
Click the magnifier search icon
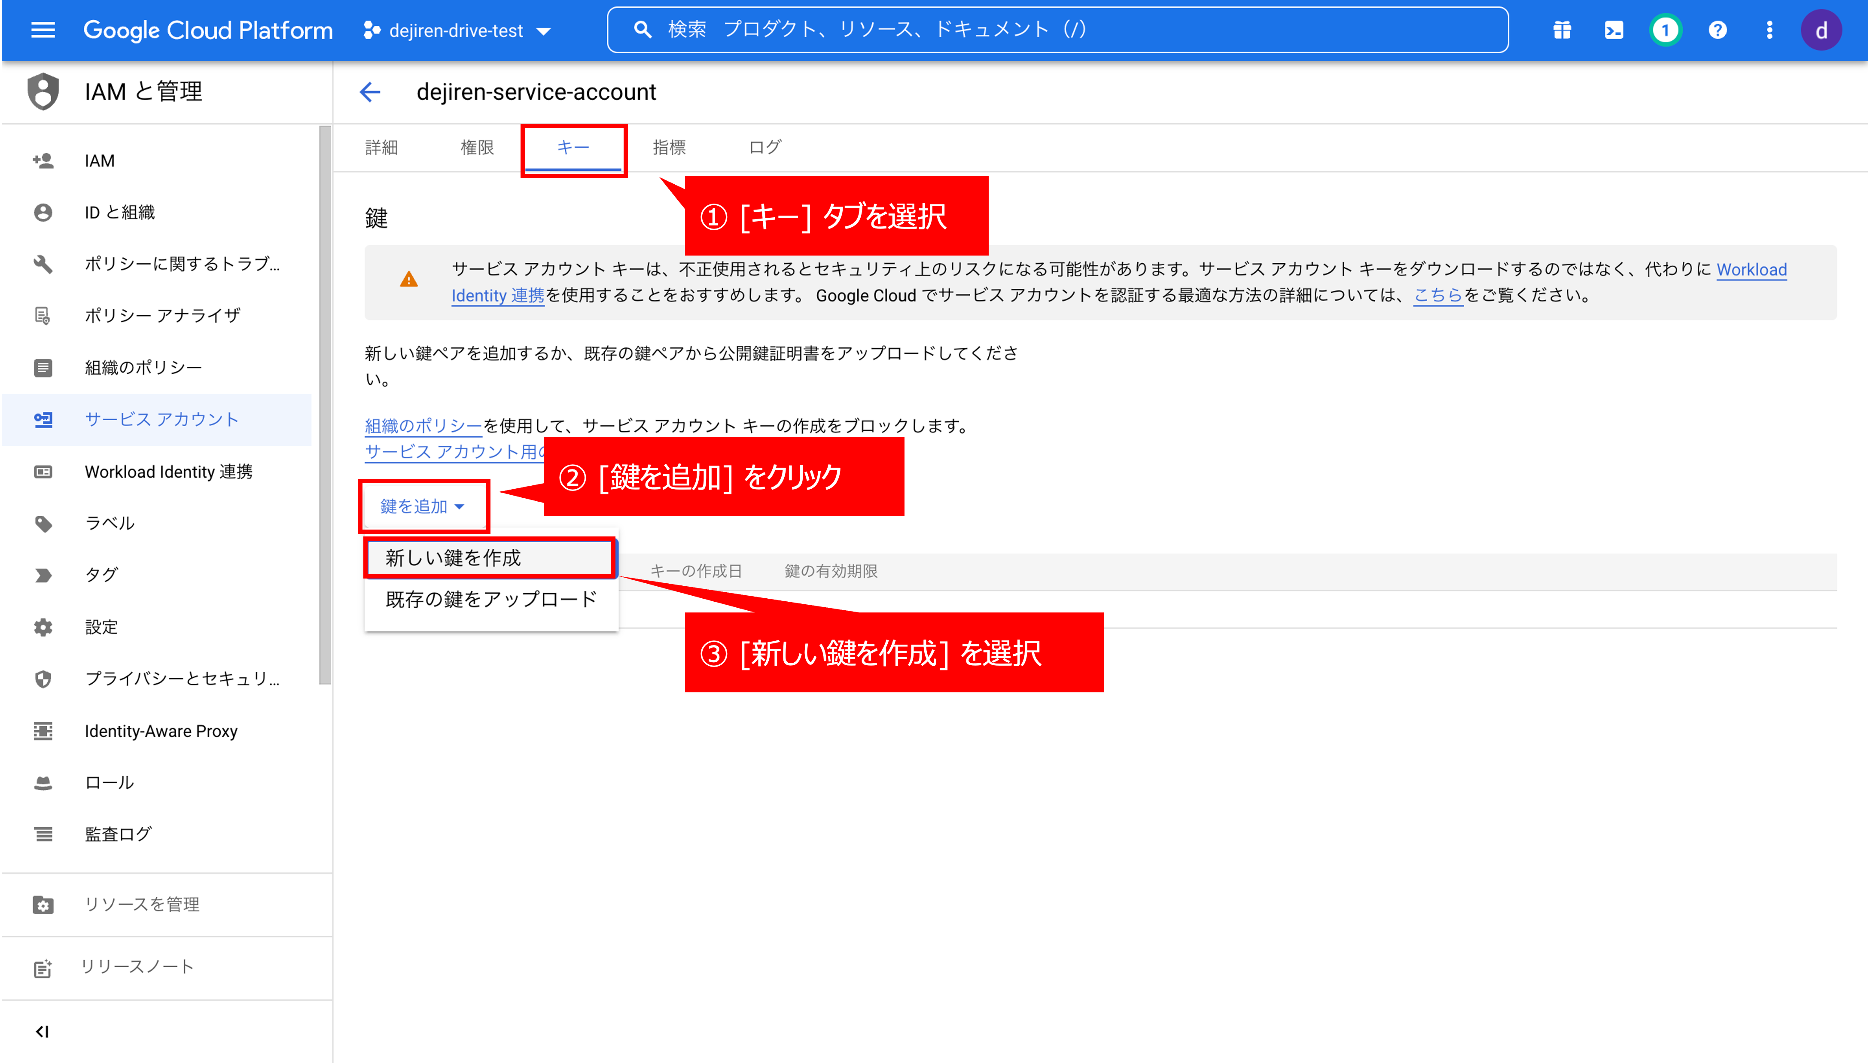(x=642, y=30)
